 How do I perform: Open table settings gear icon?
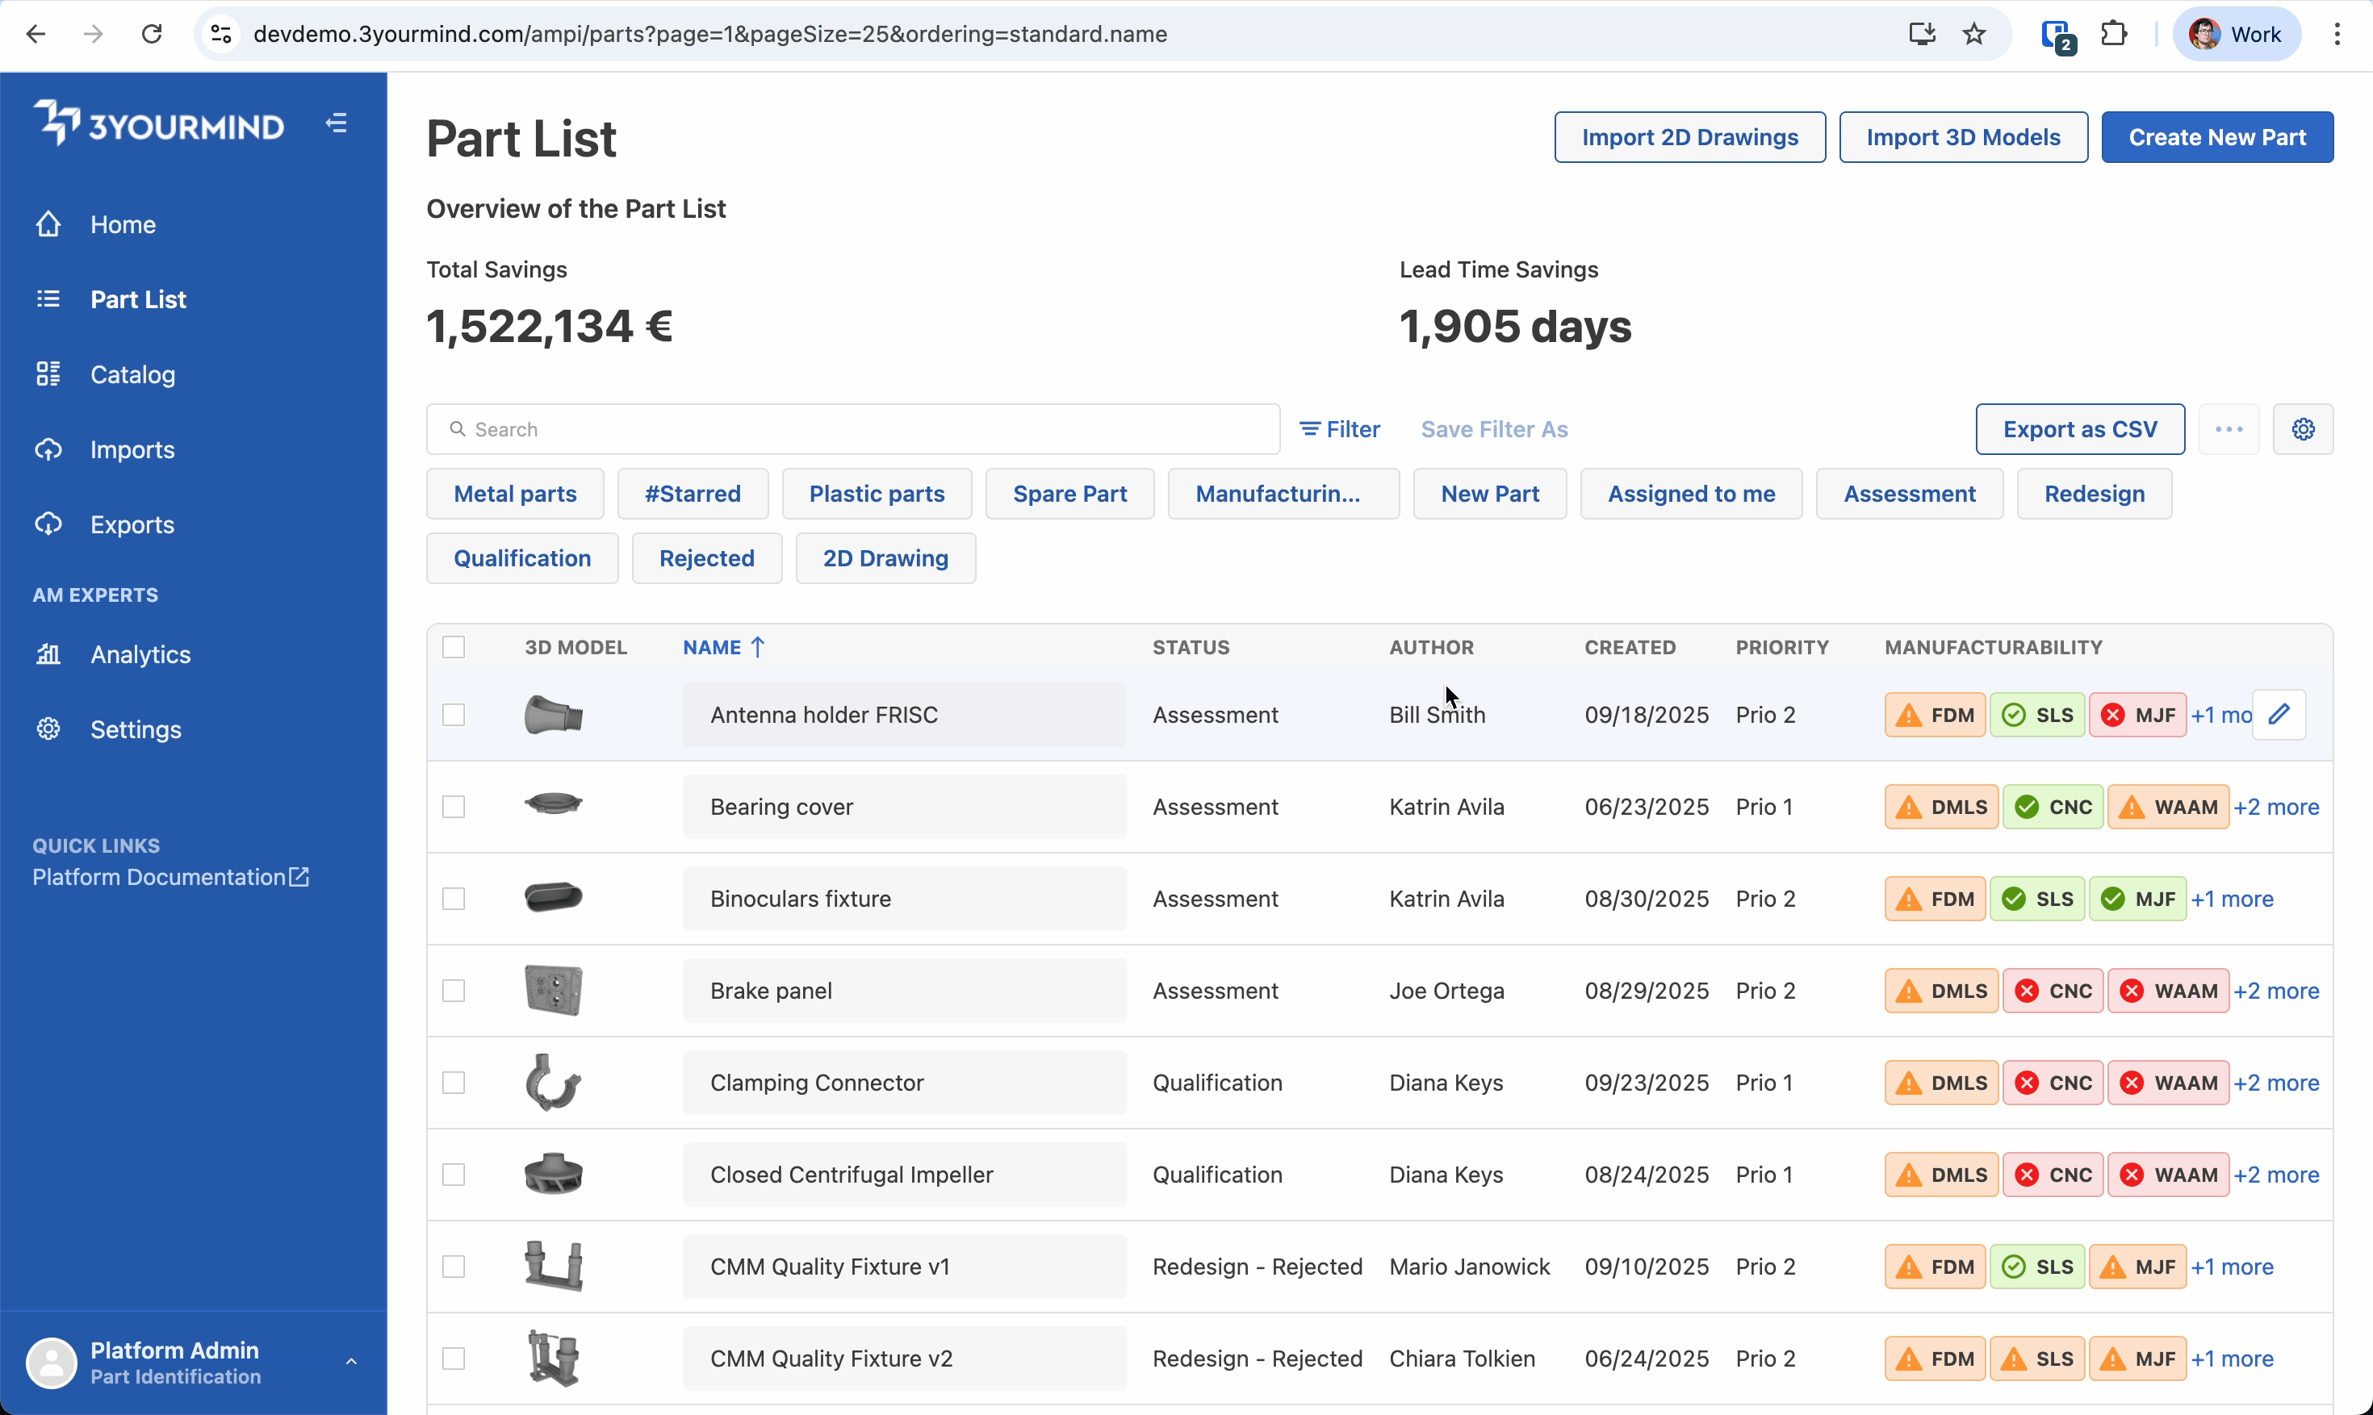pyautogui.click(x=2303, y=429)
